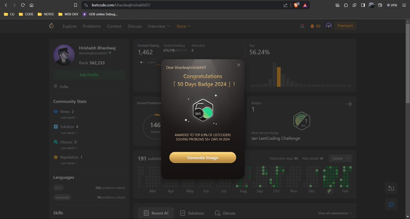410x219 pixels.
Task: Switch to the Solutions tab
Action: (x=192, y=213)
